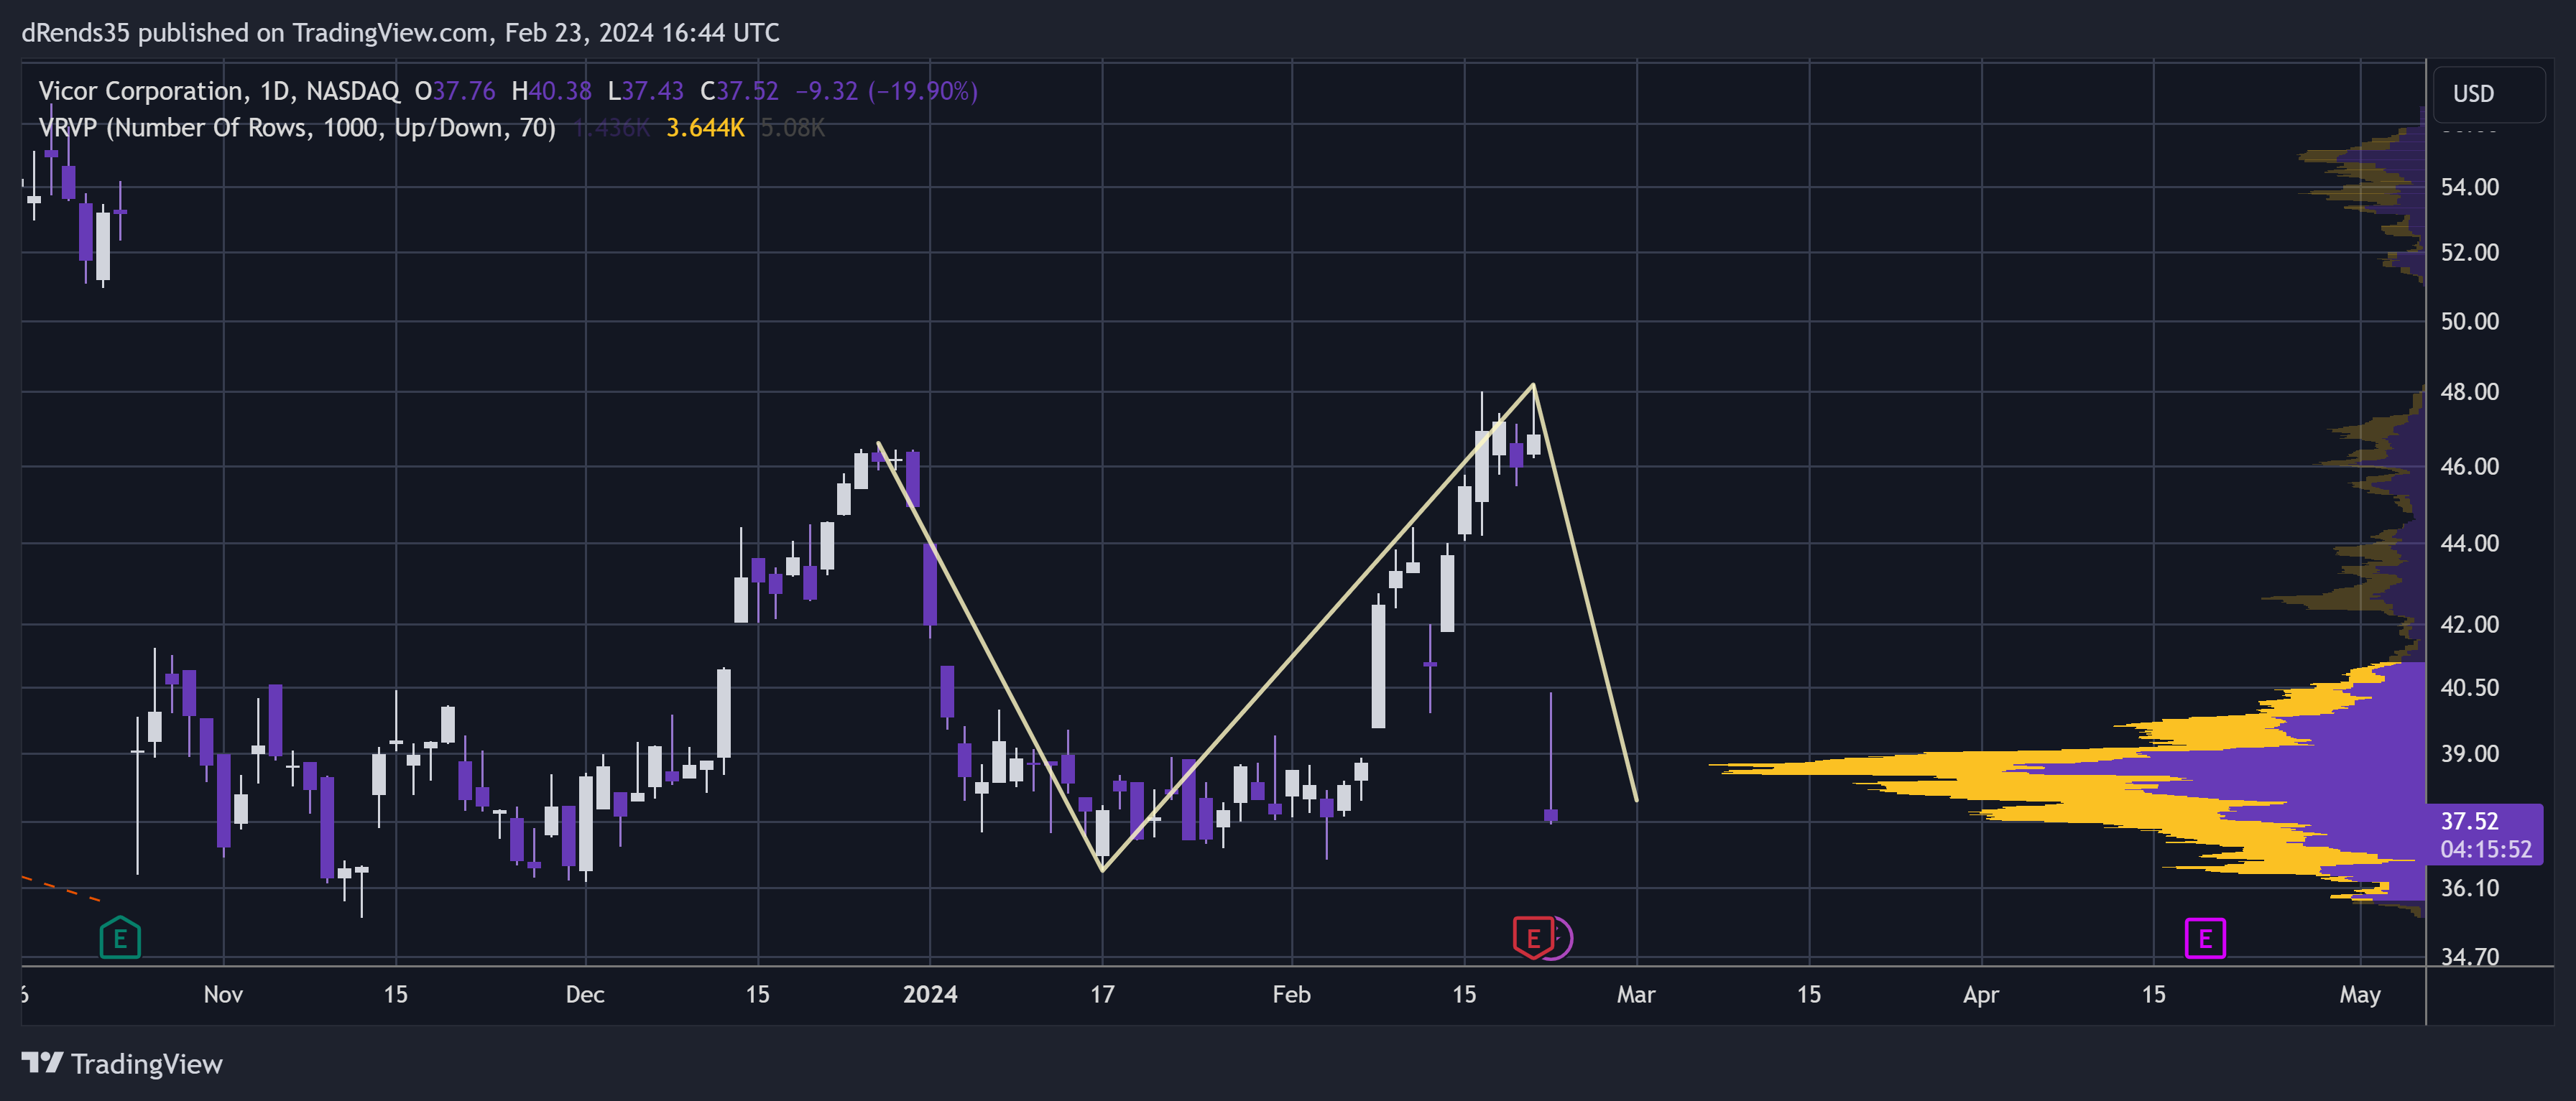Click the 44.00 price axis label
This screenshot has width=2576, height=1101.
(x=2469, y=542)
